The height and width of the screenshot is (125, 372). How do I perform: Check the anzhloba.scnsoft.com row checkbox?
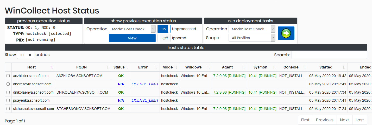(x=8, y=76)
